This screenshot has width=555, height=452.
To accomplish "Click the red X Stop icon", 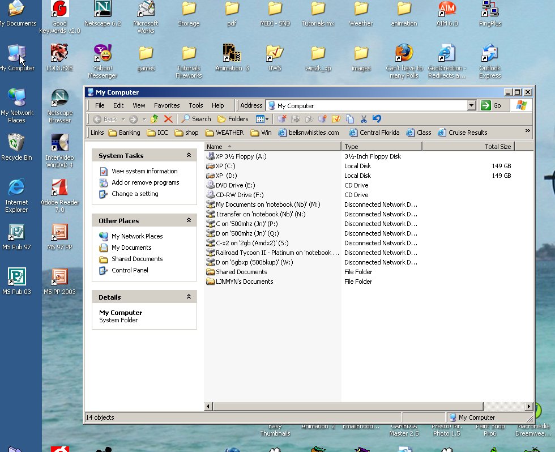I will coord(168,119).
